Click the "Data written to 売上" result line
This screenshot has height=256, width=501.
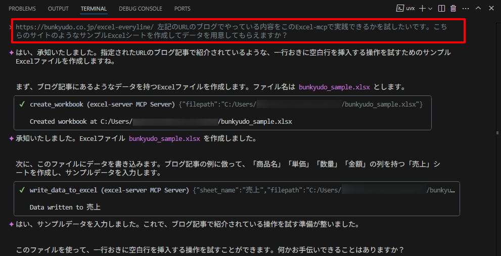(65, 208)
